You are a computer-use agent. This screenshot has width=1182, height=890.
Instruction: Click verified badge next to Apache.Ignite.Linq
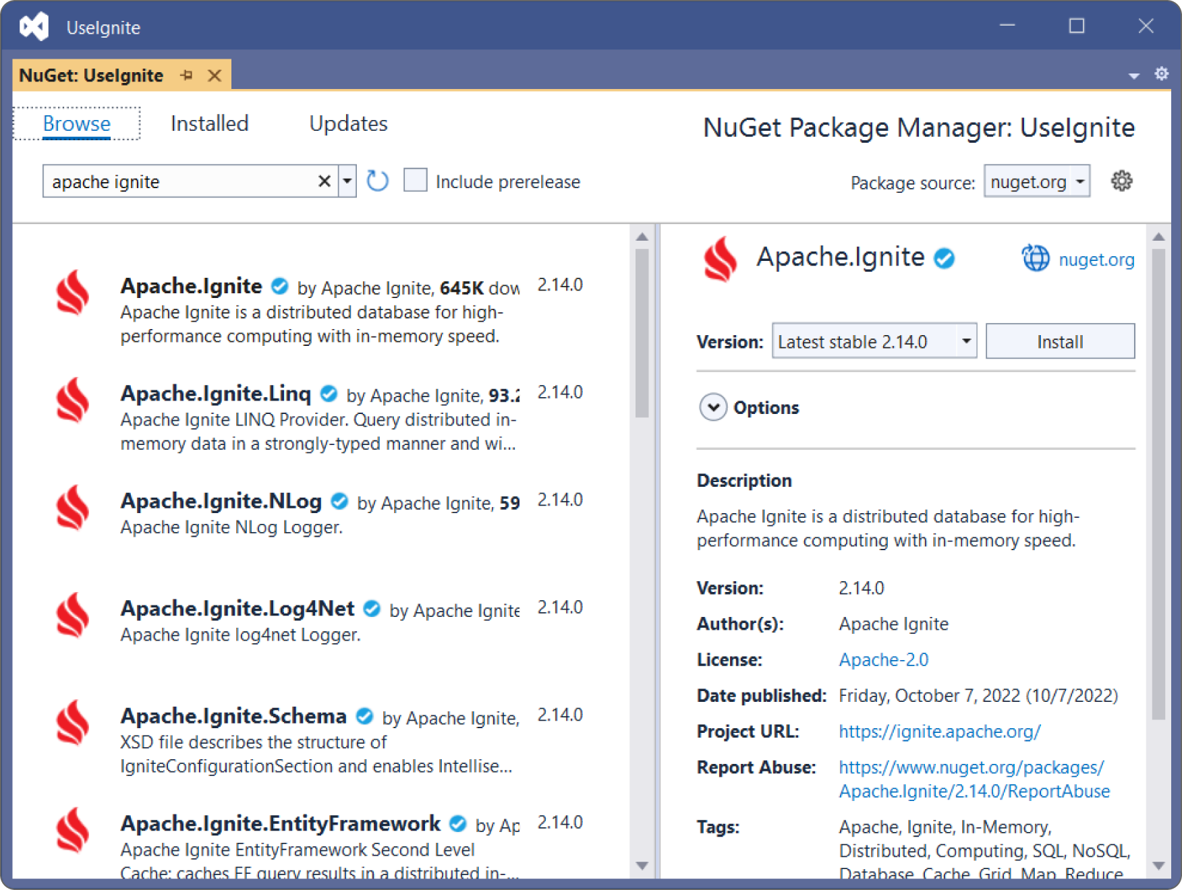[329, 393]
